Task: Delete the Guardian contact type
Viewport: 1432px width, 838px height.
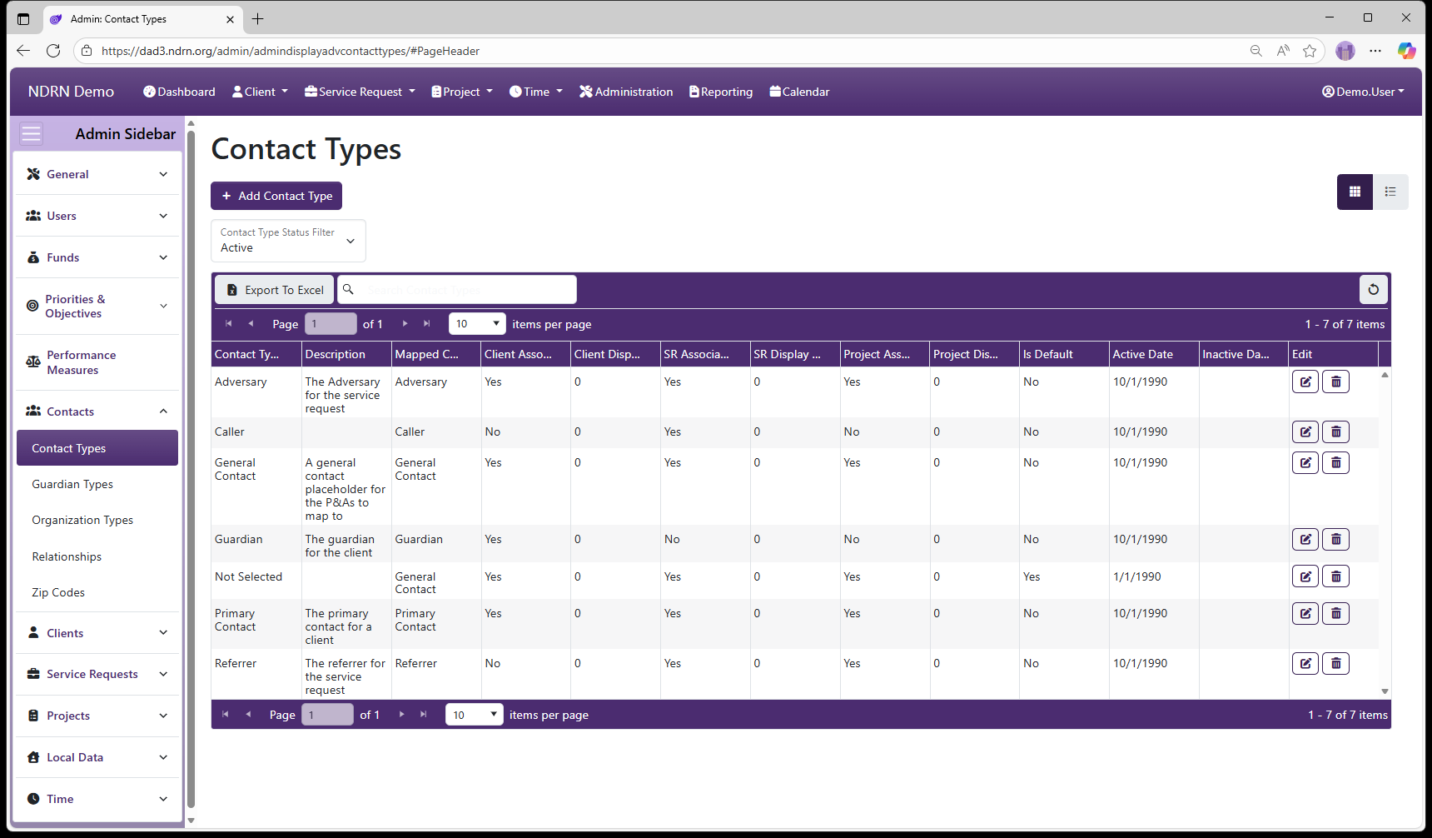Action: (x=1336, y=539)
